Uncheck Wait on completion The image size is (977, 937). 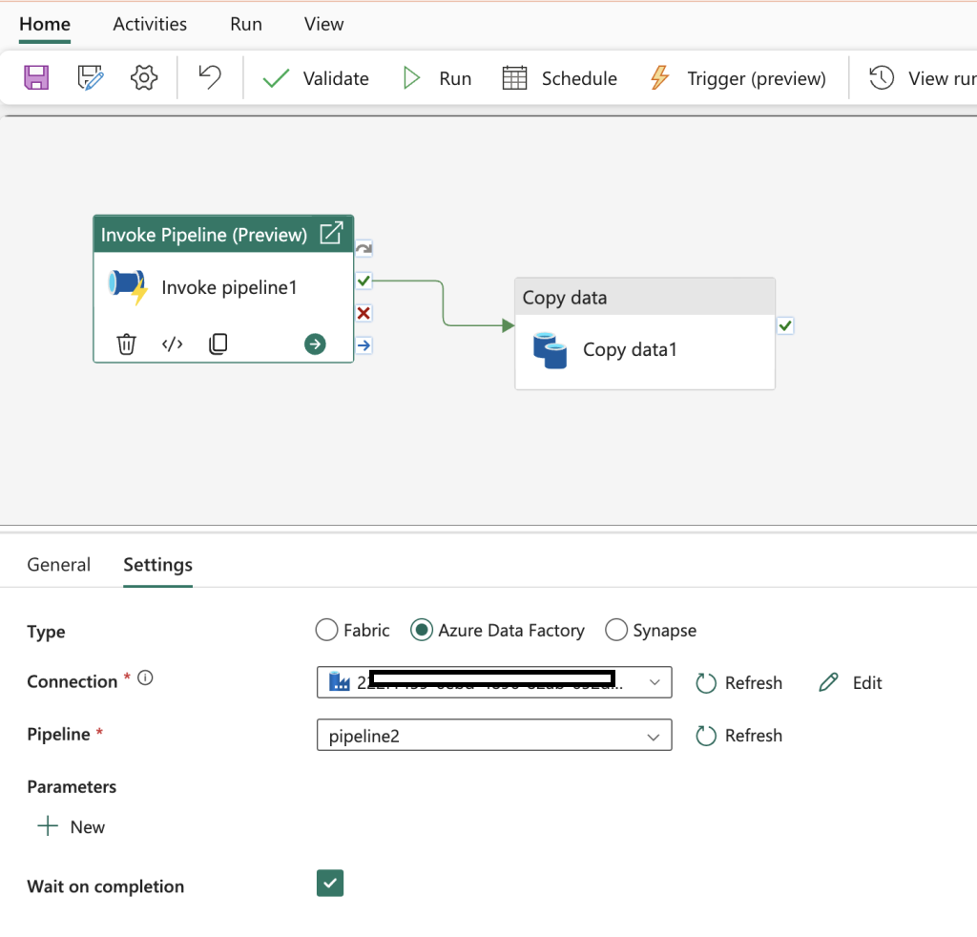point(329,884)
